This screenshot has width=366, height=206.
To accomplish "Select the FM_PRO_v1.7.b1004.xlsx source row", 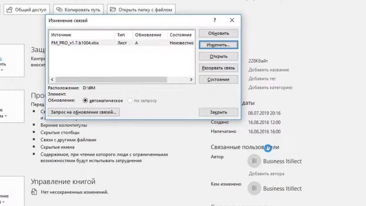I will click(122, 43).
